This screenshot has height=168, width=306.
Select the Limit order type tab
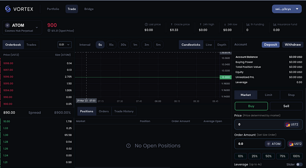pos(268,95)
